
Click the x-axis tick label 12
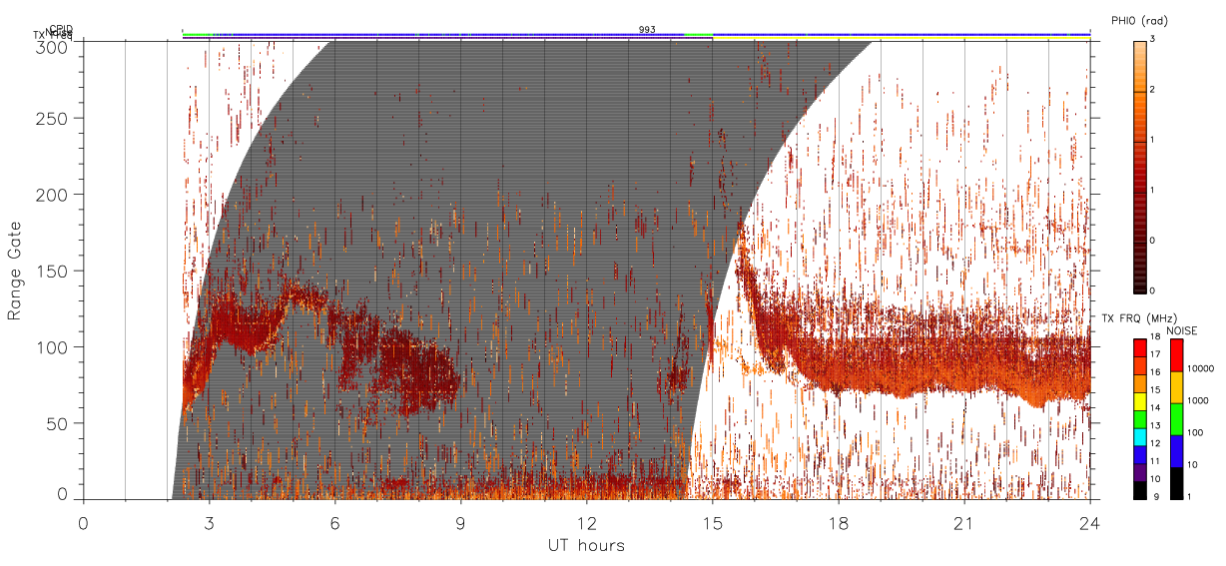[587, 522]
